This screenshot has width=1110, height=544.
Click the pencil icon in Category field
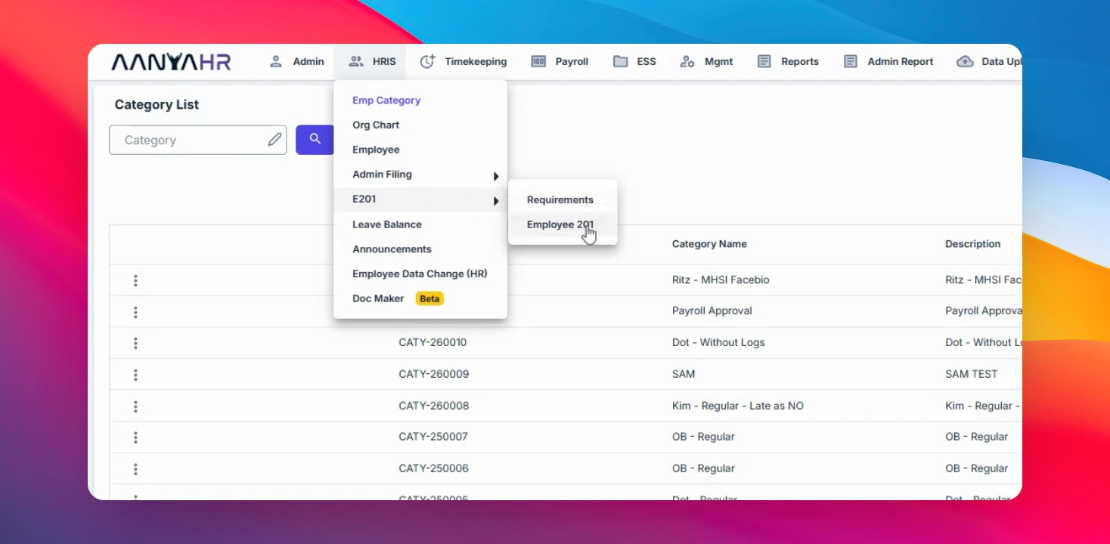(274, 140)
